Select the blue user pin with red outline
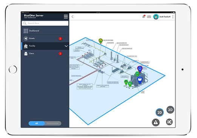197x138 pixels. click(x=140, y=69)
